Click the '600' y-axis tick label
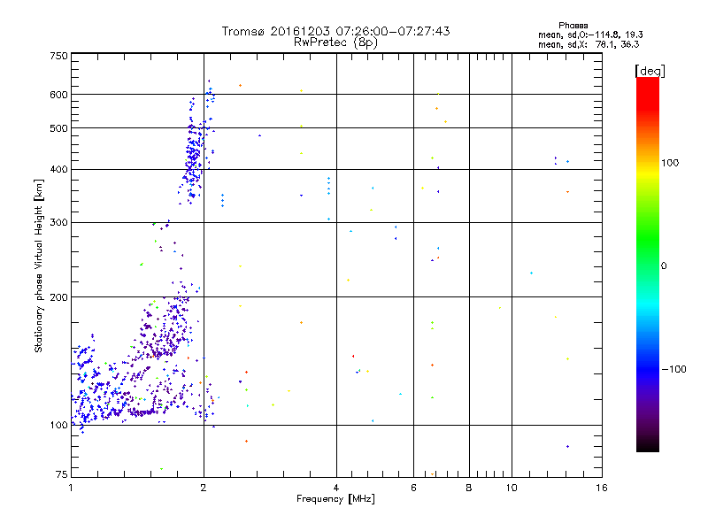This screenshot has width=708, height=531. coord(58,95)
